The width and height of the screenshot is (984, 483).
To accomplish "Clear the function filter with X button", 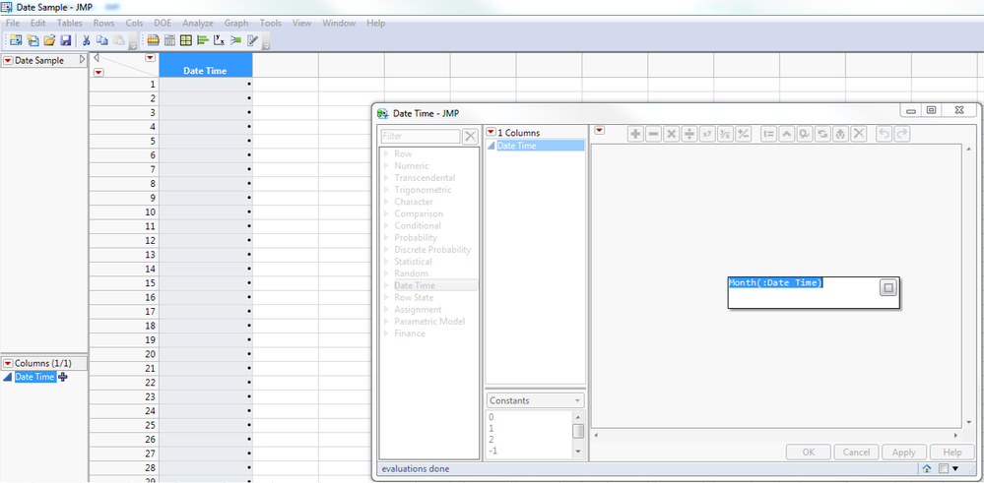I will pos(470,137).
